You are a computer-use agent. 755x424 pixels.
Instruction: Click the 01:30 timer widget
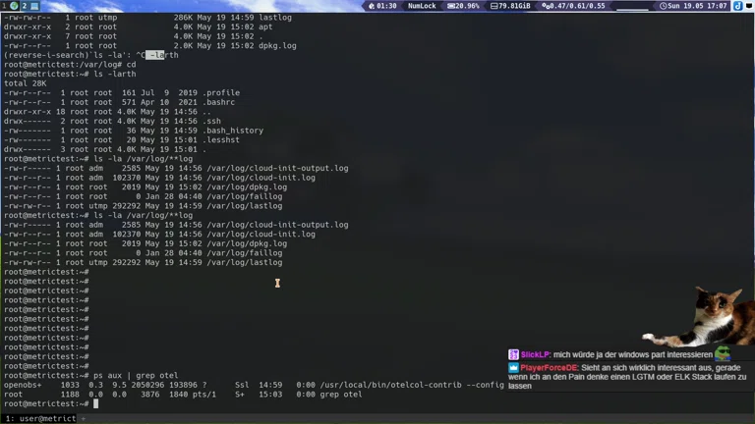[x=382, y=6]
